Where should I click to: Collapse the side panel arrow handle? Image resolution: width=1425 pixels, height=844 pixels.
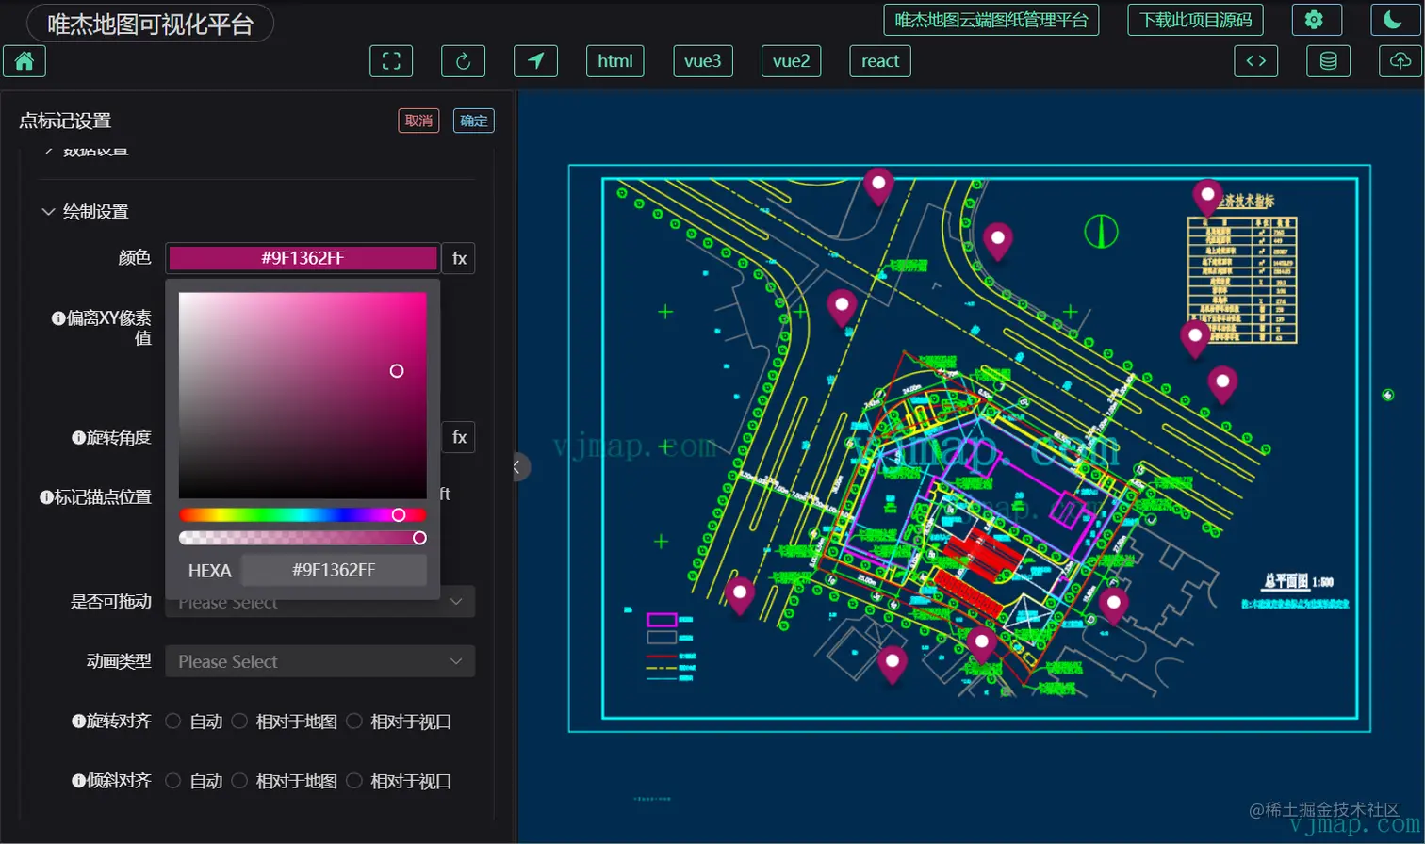519,467
